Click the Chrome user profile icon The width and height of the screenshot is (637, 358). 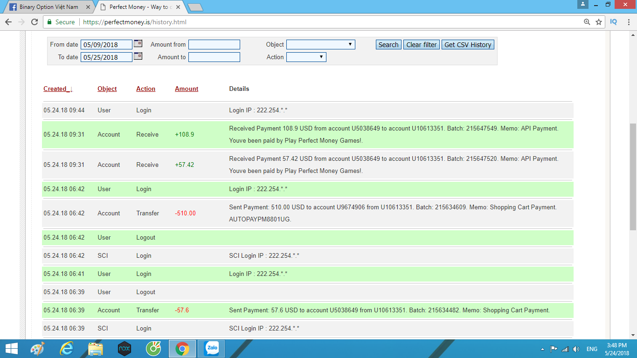coord(583,4)
